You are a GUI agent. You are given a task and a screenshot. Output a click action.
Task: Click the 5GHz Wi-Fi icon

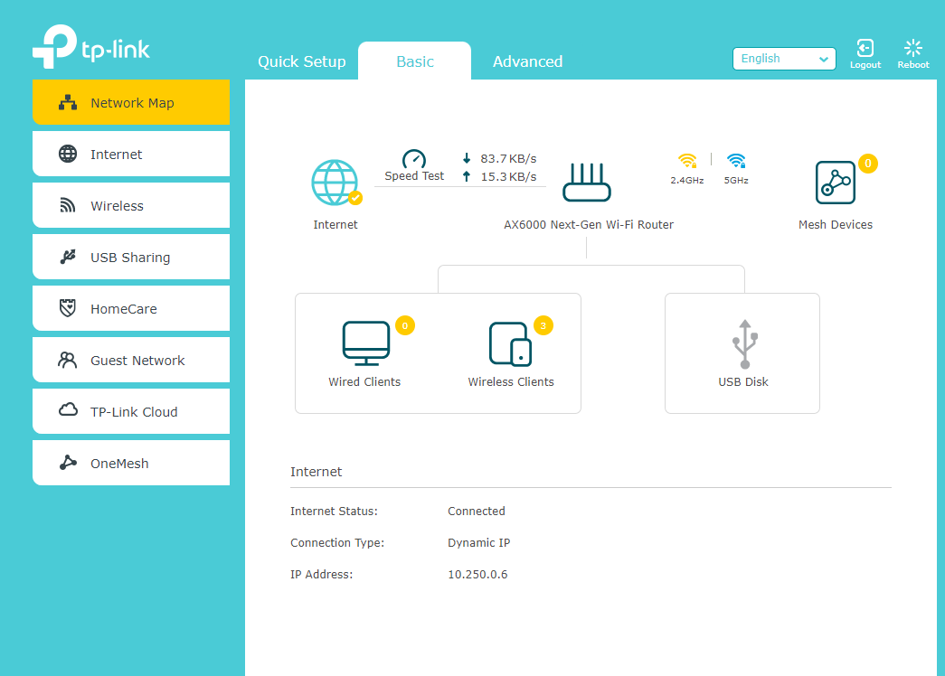pos(736,161)
